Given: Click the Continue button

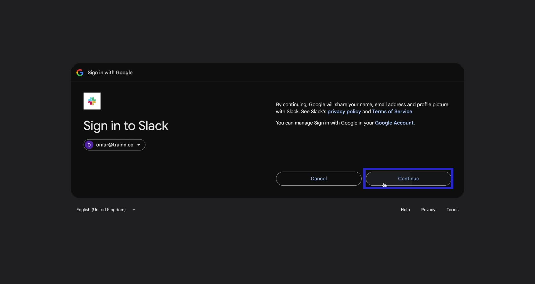Looking at the screenshot, I should (x=408, y=178).
